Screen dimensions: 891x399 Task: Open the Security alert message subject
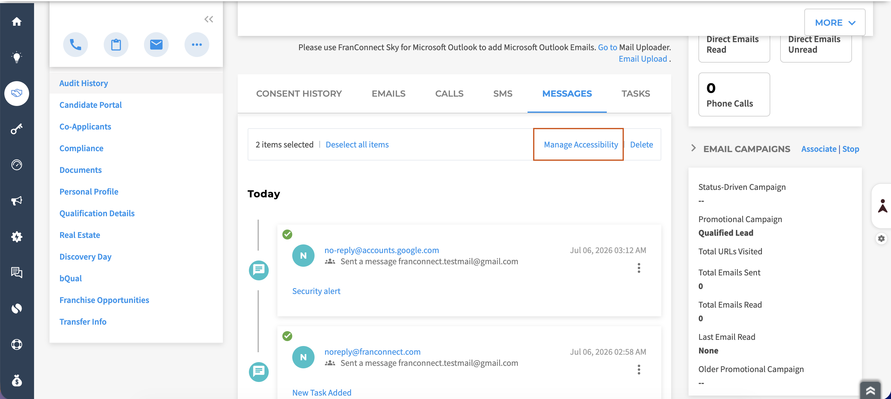point(316,291)
